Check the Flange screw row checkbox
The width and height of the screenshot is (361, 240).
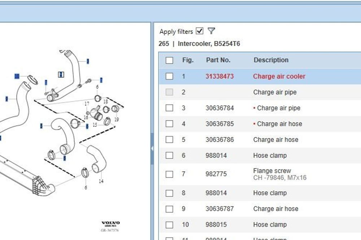tap(169, 174)
